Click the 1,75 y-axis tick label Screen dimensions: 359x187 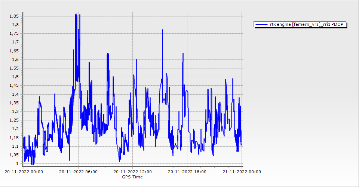(14, 34)
